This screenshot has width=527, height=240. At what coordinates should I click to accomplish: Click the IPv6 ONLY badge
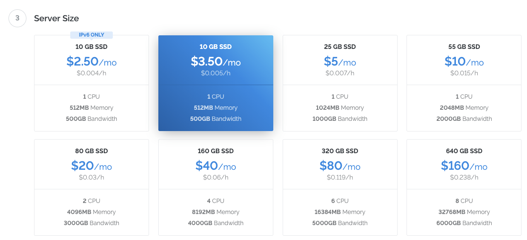pyautogui.click(x=92, y=35)
